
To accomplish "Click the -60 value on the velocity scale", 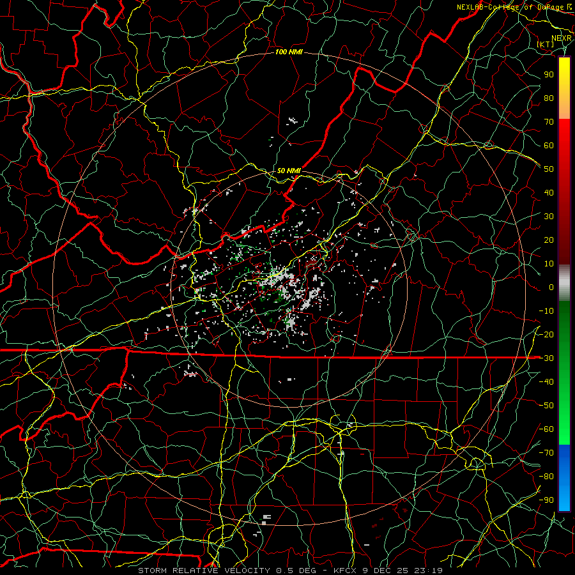I will coord(546,429).
